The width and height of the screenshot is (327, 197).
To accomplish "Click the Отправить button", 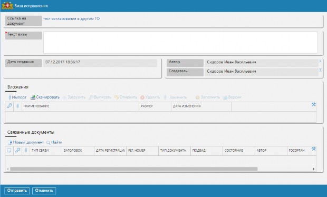I will 17,191.
